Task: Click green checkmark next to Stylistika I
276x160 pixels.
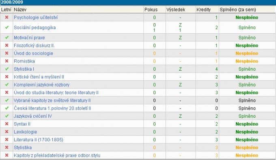Action: coord(6,69)
